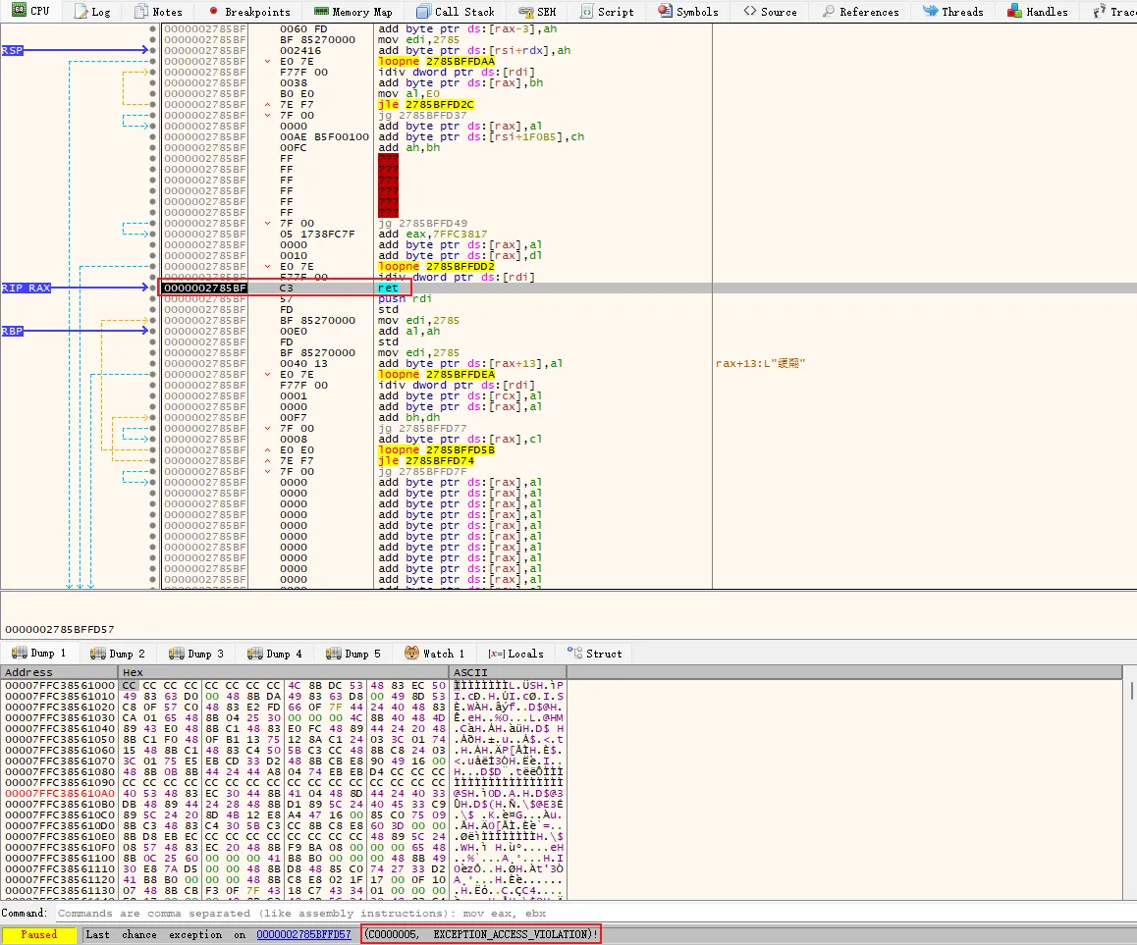Follow the exception address link 0000002785BFFD57
1137x945 pixels.
pos(303,934)
